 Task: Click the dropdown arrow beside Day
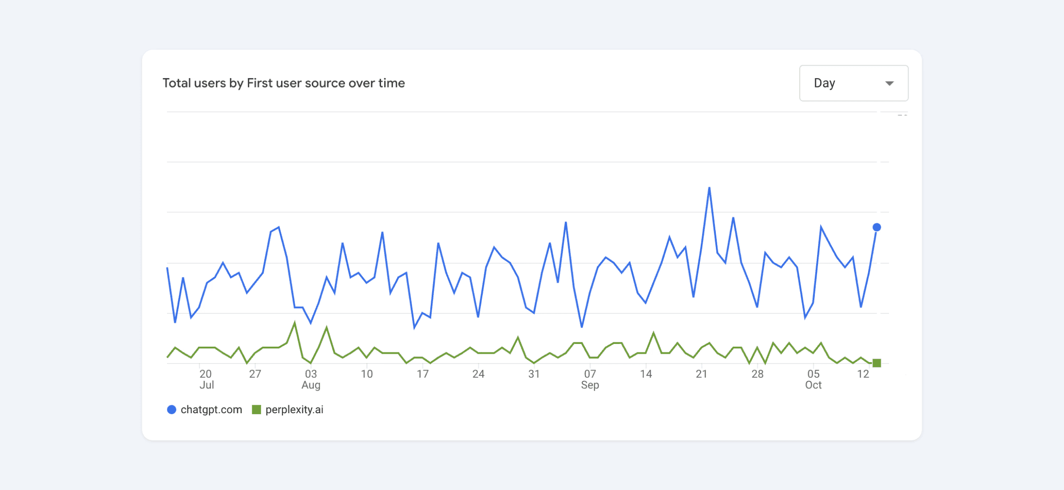889,83
